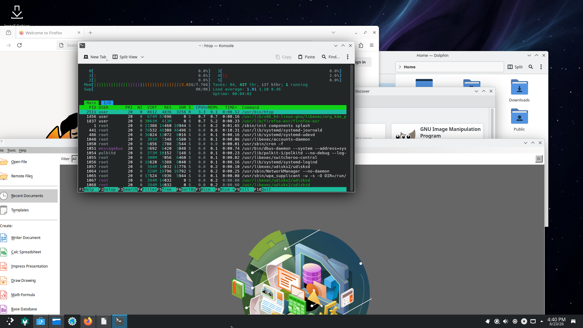Open Firefox extensions puzzle icon
The image size is (583, 328).
click(x=361, y=45)
